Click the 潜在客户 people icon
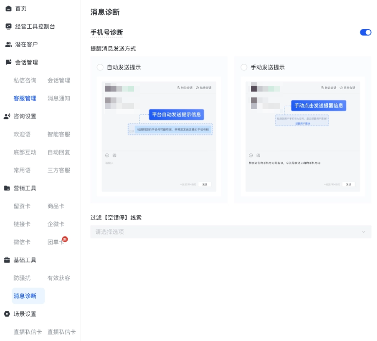 [8, 44]
